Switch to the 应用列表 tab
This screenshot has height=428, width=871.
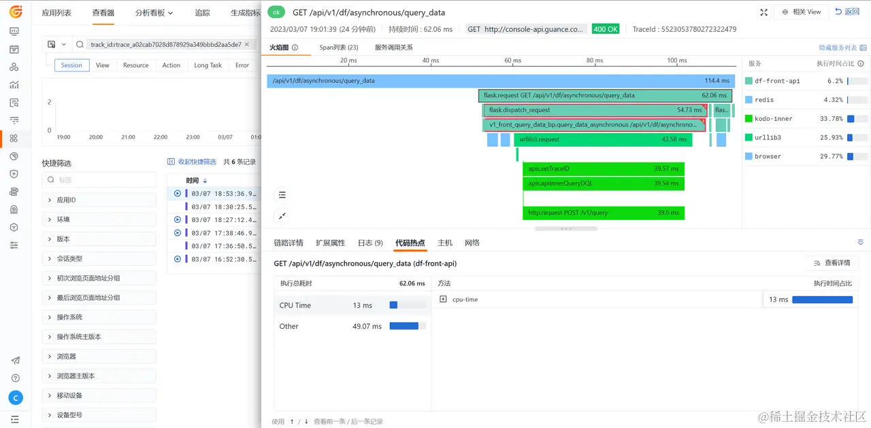[56, 13]
